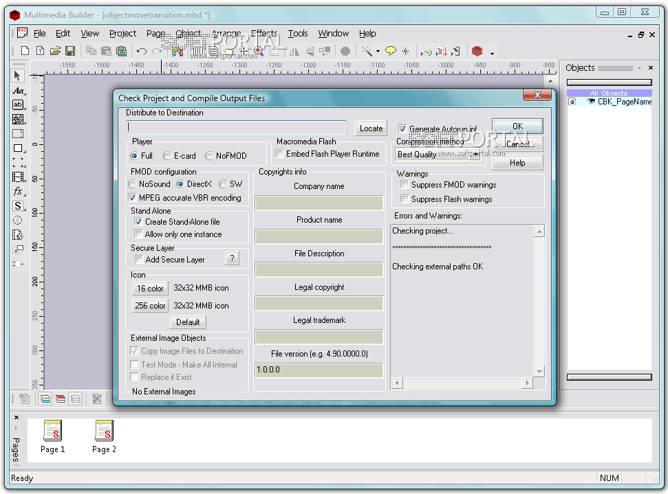Select the dashed hotspot area tool
The height and width of the screenshot is (494, 668).
point(18,163)
